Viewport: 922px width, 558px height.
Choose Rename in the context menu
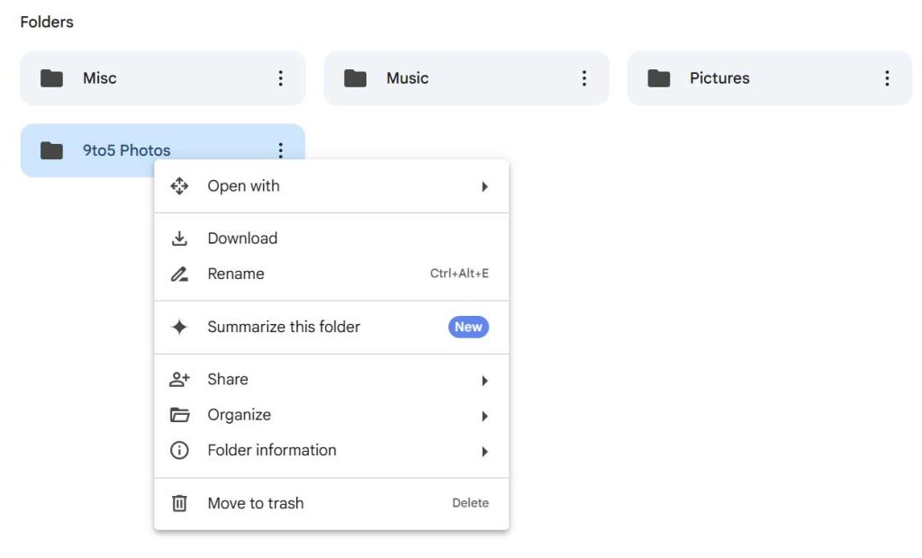(x=331, y=274)
